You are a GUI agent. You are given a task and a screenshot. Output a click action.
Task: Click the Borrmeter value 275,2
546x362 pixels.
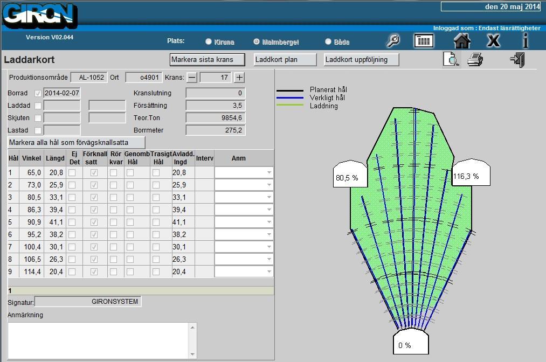pyautogui.click(x=216, y=130)
